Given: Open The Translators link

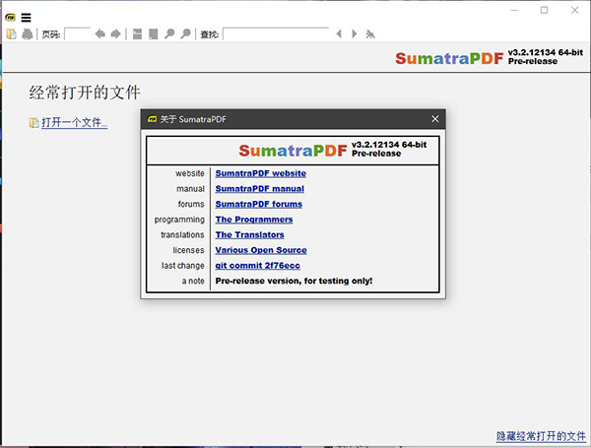Looking at the screenshot, I should 249,234.
